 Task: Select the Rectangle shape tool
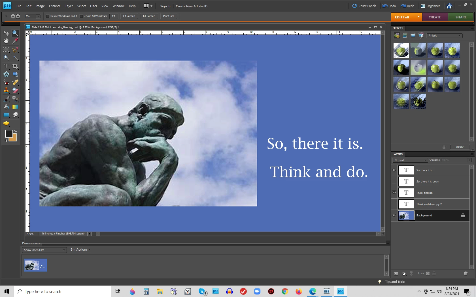(x=6, y=115)
